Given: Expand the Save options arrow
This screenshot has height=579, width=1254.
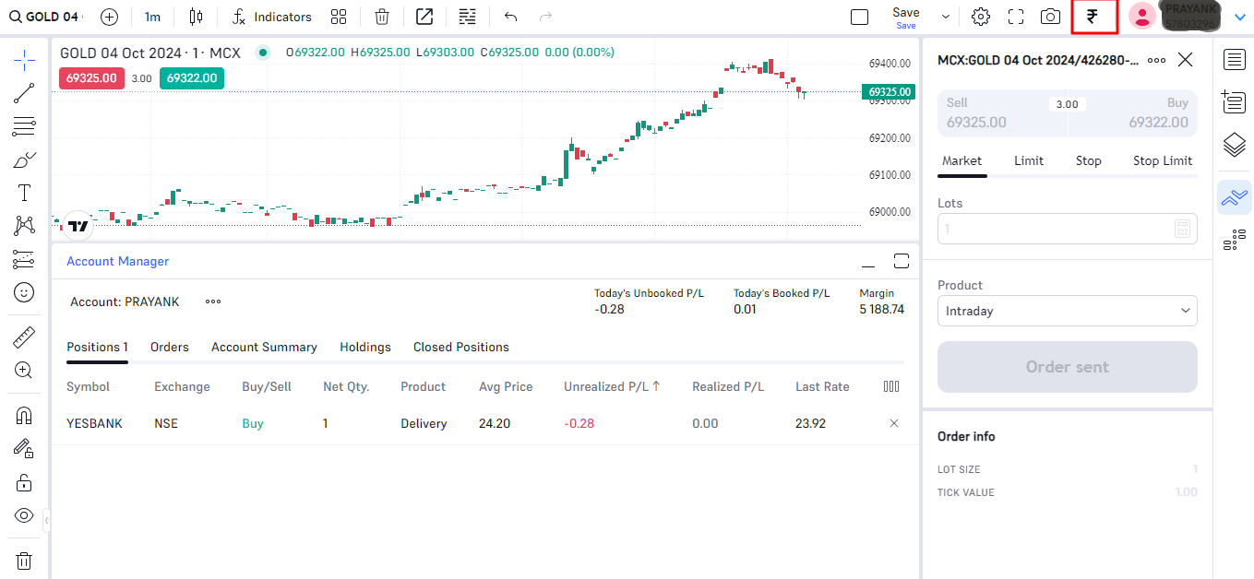Looking at the screenshot, I should click(x=946, y=17).
